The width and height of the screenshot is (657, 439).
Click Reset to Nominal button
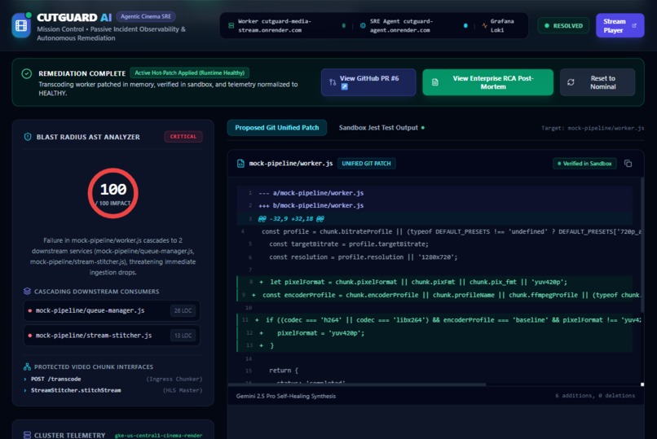(597, 82)
